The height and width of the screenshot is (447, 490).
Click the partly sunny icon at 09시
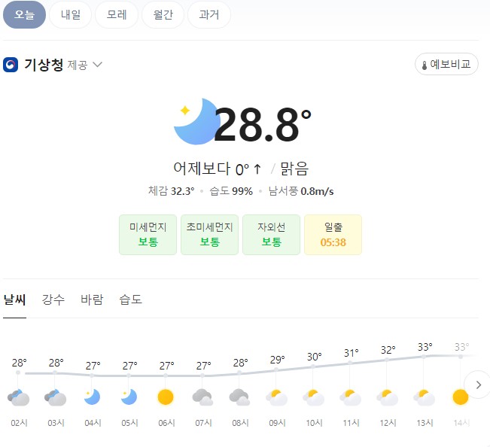pos(276,397)
